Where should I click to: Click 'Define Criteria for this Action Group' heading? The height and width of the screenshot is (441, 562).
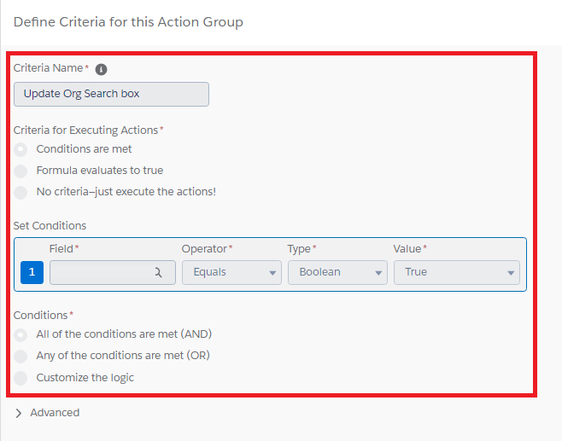click(x=128, y=22)
